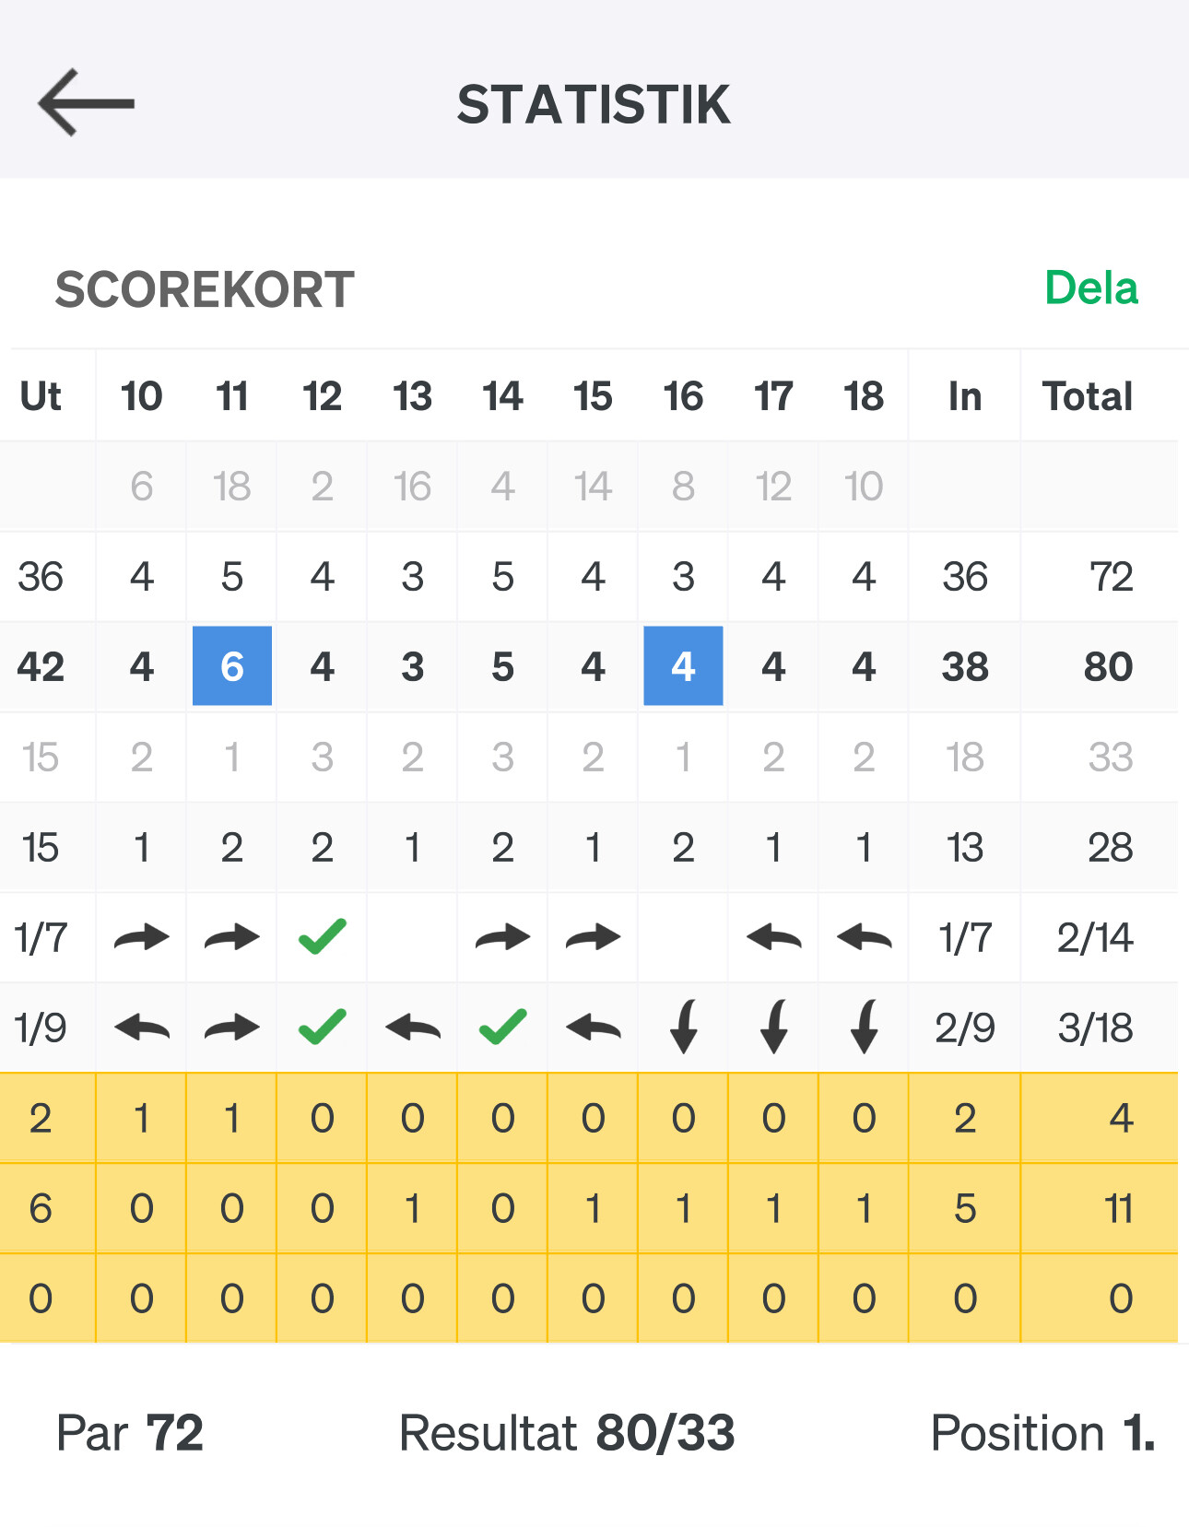Tap the blue score 4 on hole 16

(683, 665)
